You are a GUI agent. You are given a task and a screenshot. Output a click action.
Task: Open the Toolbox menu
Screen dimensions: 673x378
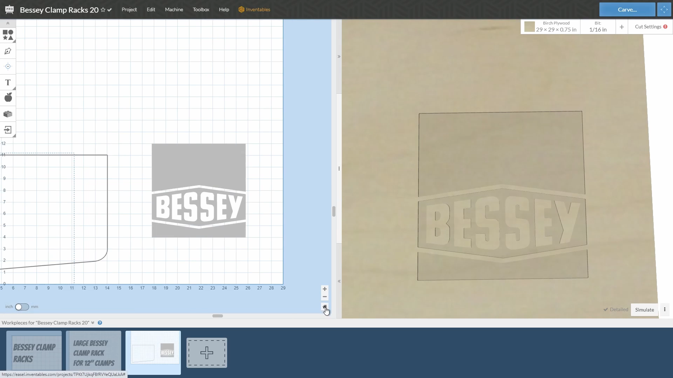[201, 9]
